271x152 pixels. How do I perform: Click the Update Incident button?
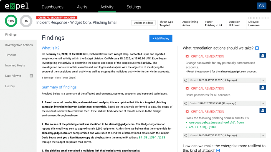tap(143, 23)
